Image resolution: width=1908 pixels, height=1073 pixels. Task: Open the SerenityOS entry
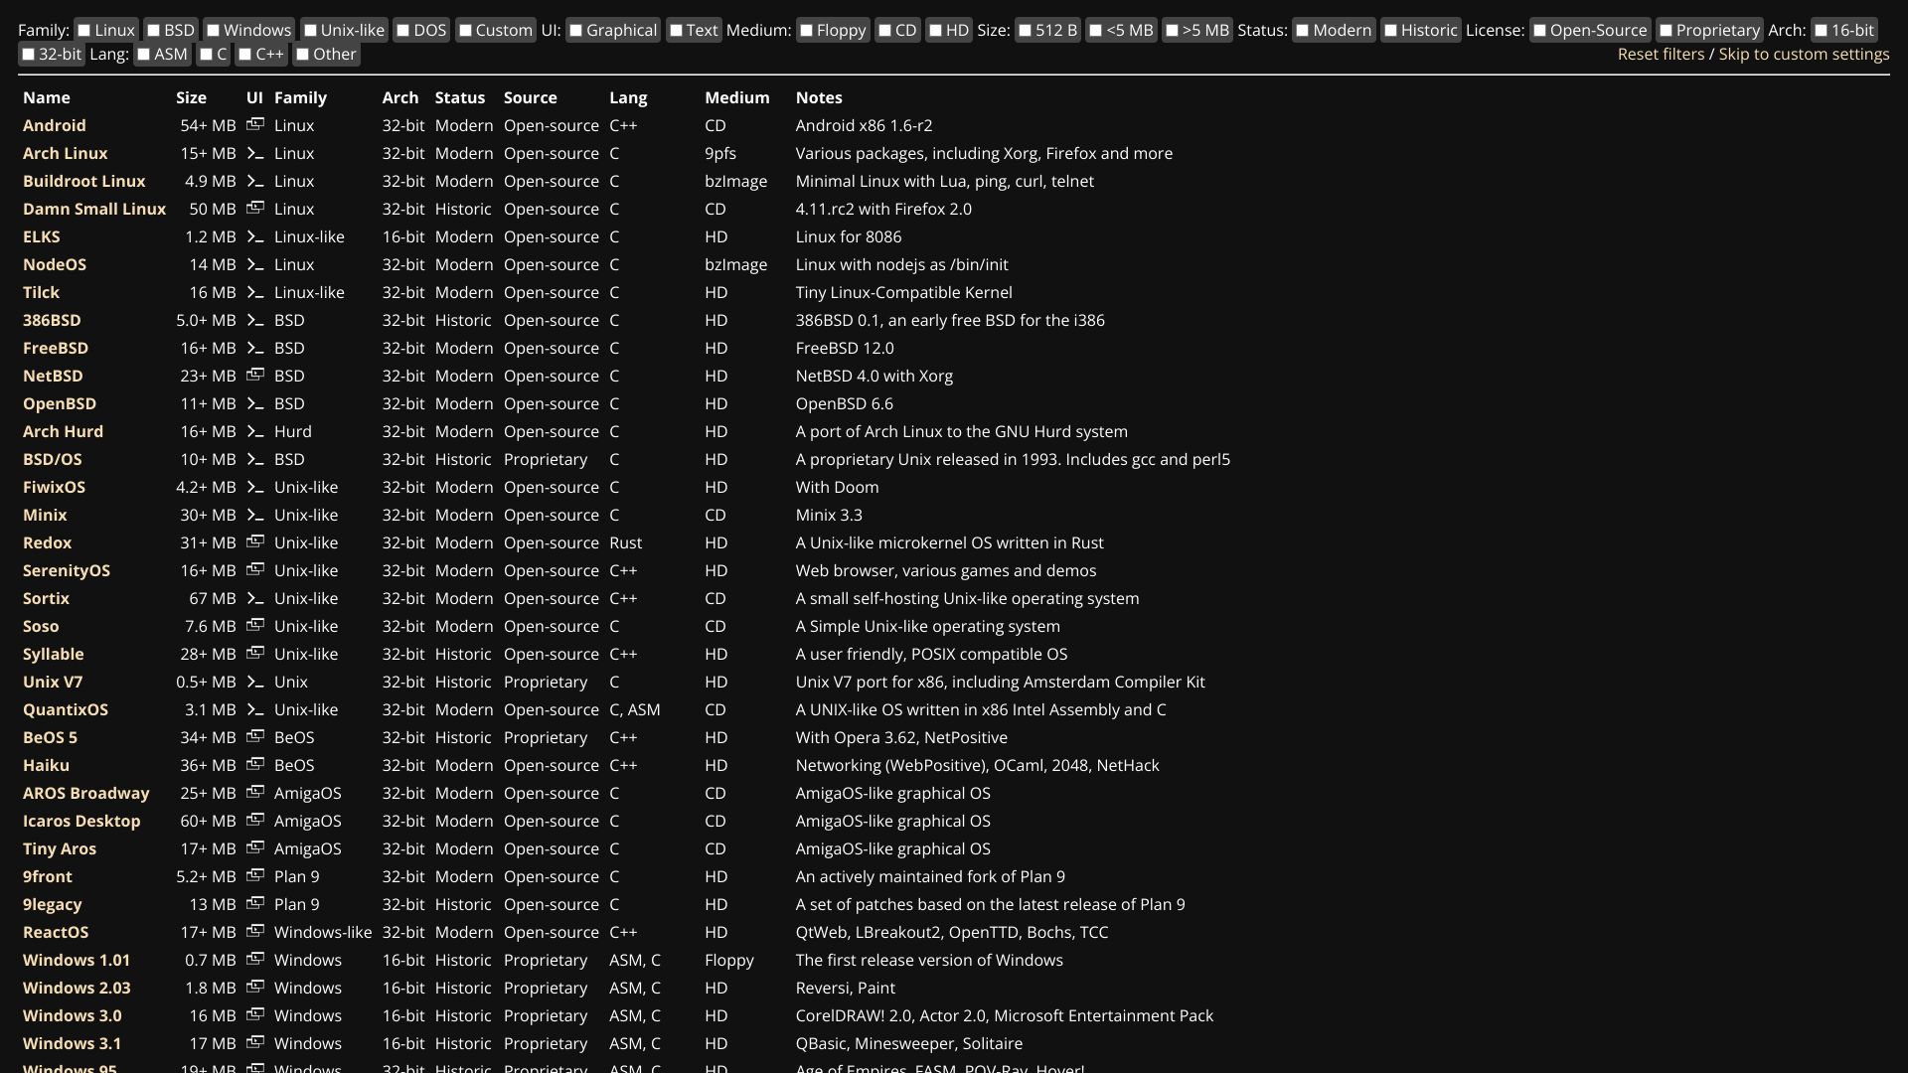click(x=67, y=570)
